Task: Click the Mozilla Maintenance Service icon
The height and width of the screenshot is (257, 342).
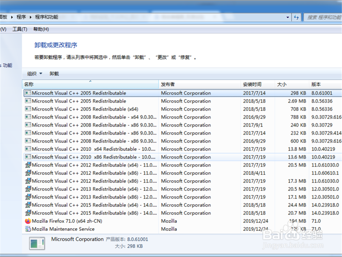Action: pos(28,229)
